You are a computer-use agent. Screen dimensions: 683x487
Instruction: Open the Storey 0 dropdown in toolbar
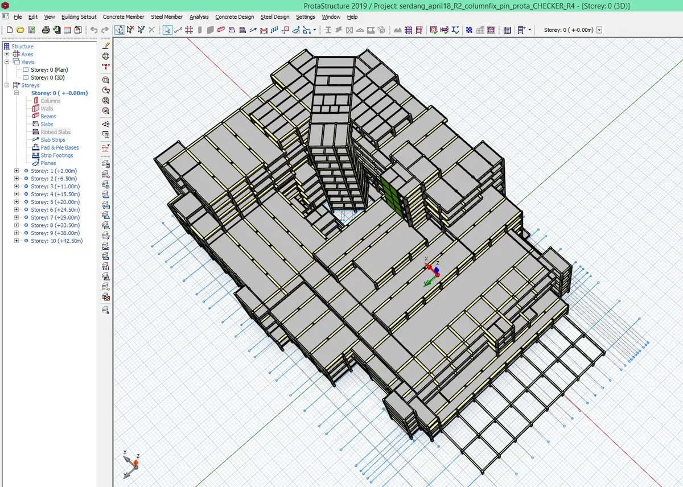click(x=599, y=30)
